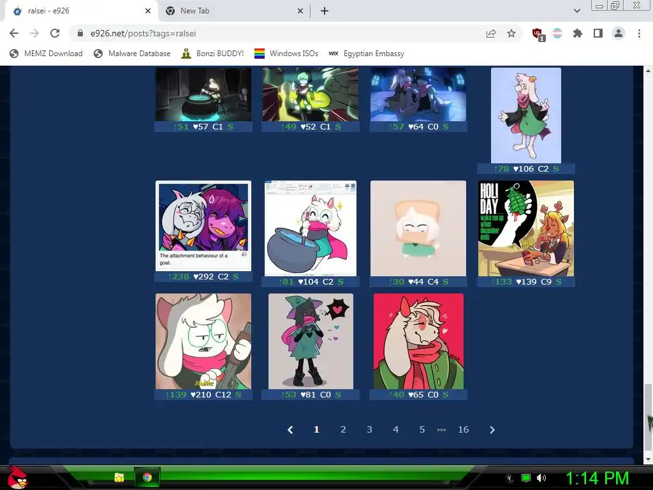Open Chrome three-dot menu
Image resolution: width=653 pixels, height=490 pixels.
tap(639, 33)
